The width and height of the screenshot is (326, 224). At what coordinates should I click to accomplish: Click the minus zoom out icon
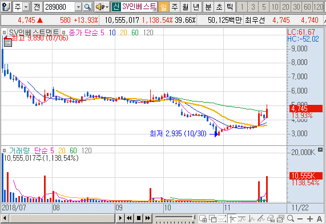click(x=300, y=219)
